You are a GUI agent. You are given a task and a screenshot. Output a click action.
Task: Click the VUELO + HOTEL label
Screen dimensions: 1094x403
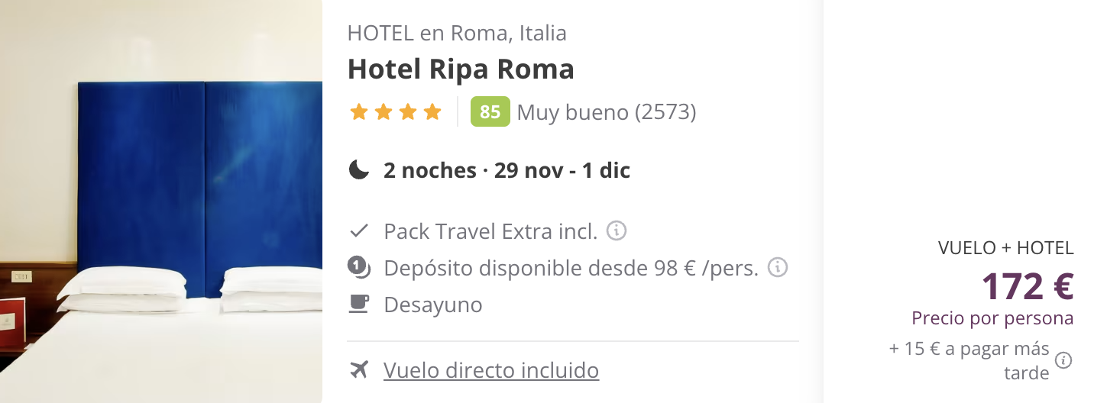tap(1006, 247)
